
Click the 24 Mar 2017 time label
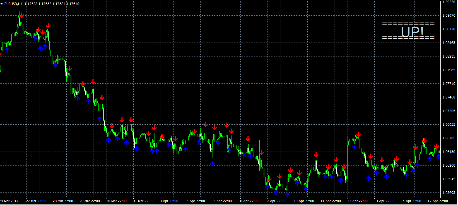coord(9,201)
